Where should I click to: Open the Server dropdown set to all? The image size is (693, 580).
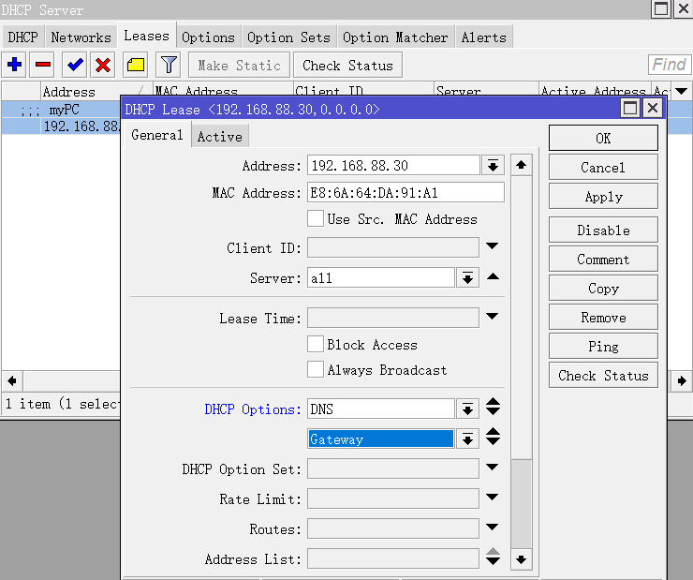(x=467, y=278)
